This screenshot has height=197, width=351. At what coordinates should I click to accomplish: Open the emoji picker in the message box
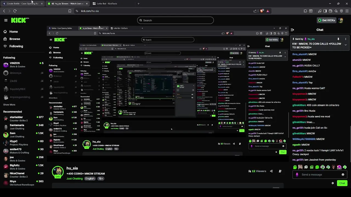[343, 175]
